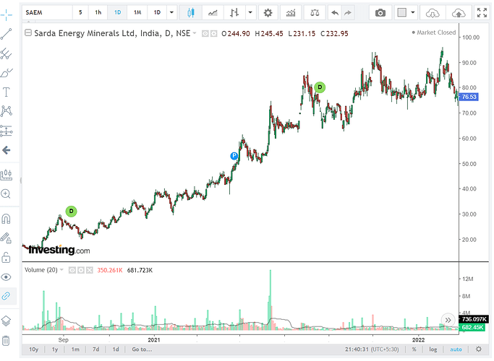The height and width of the screenshot is (361, 494).
Task: Select bar chart style icon
Action: click(x=234, y=12)
